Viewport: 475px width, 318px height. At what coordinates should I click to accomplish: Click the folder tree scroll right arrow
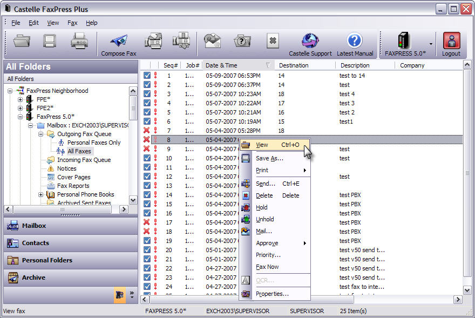tap(124, 209)
